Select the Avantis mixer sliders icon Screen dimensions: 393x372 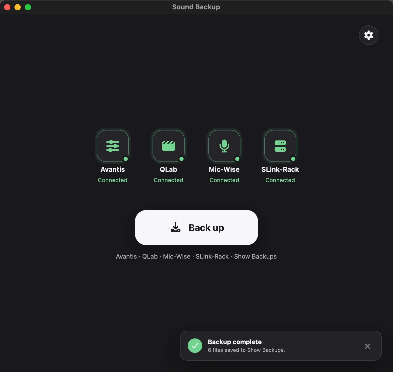[113, 146]
